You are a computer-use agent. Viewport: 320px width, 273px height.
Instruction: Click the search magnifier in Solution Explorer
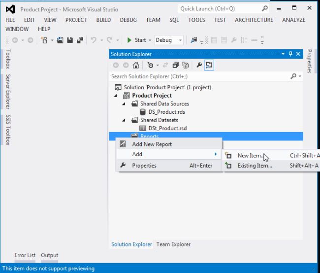pos(293,76)
